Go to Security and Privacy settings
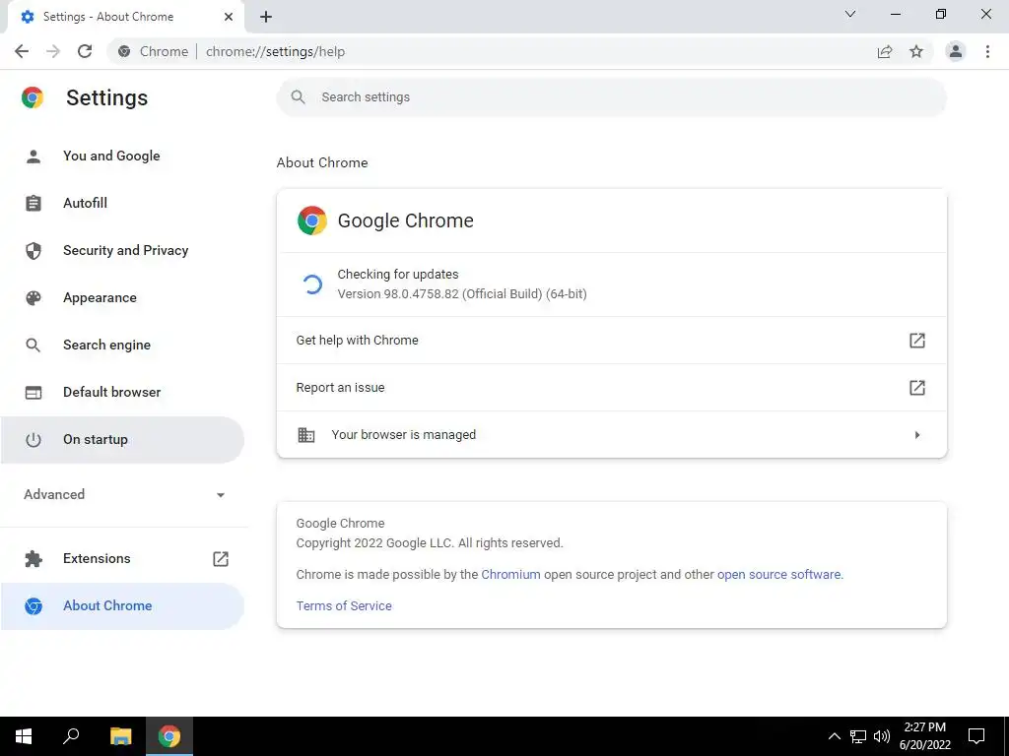Screen dimensions: 1009x756 (x=123, y=250)
